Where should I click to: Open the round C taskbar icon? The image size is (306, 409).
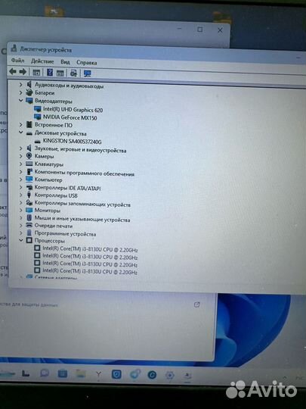[152, 375]
